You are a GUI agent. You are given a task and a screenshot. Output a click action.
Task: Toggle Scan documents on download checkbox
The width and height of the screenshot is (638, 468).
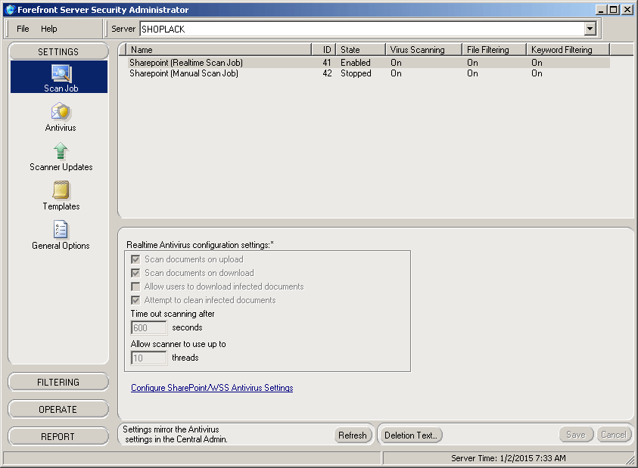tap(135, 273)
